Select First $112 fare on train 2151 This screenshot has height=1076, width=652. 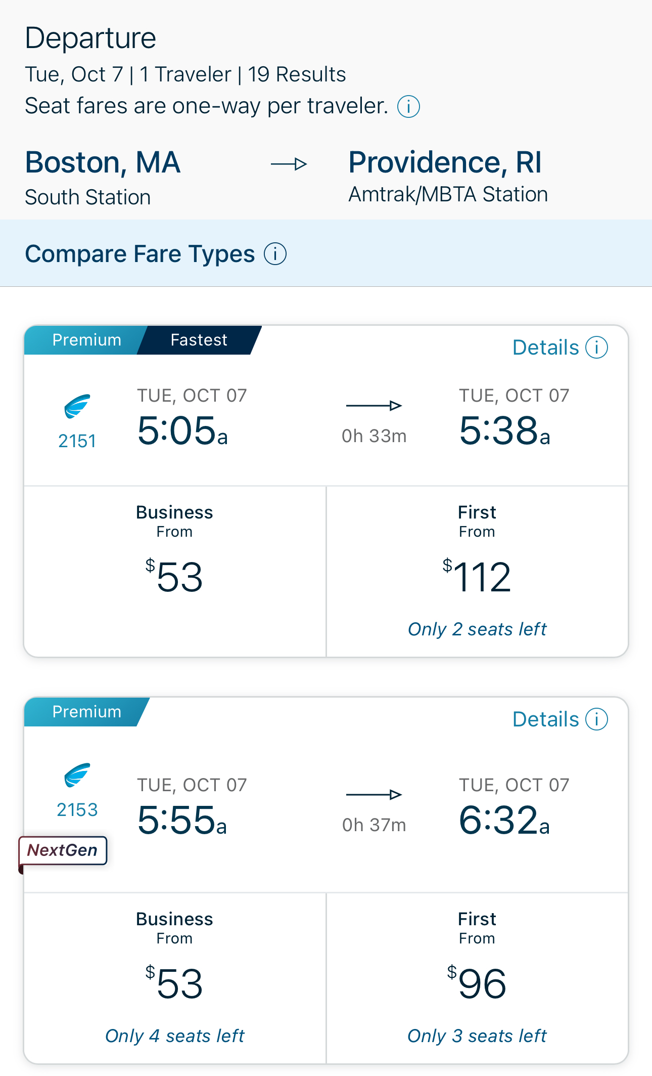pos(477,572)
